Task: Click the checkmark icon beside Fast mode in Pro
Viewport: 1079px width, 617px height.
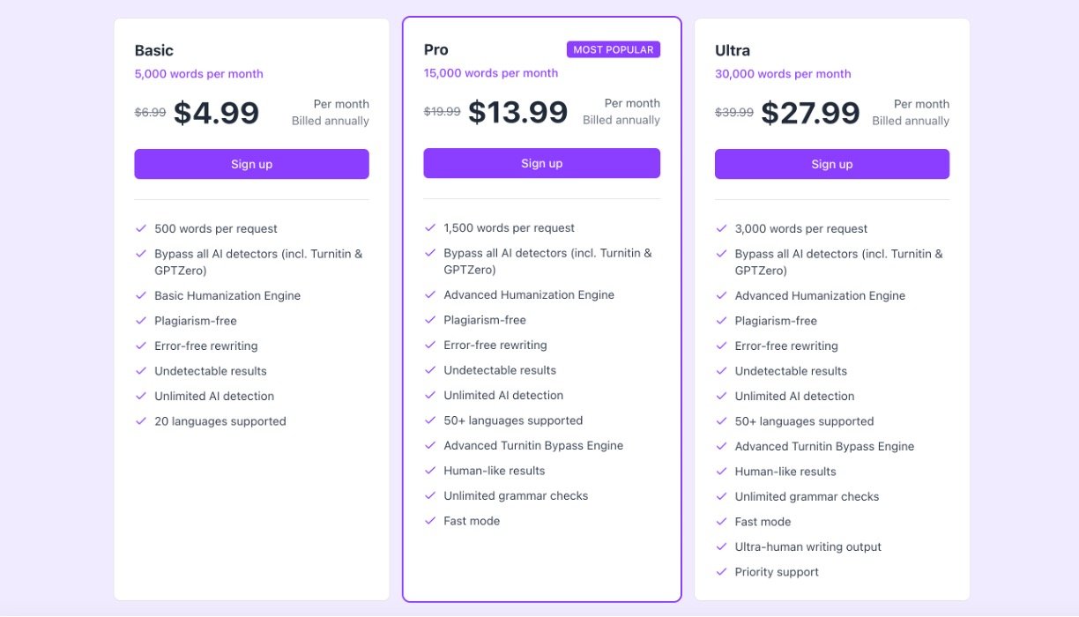Action: pos(430,521)
